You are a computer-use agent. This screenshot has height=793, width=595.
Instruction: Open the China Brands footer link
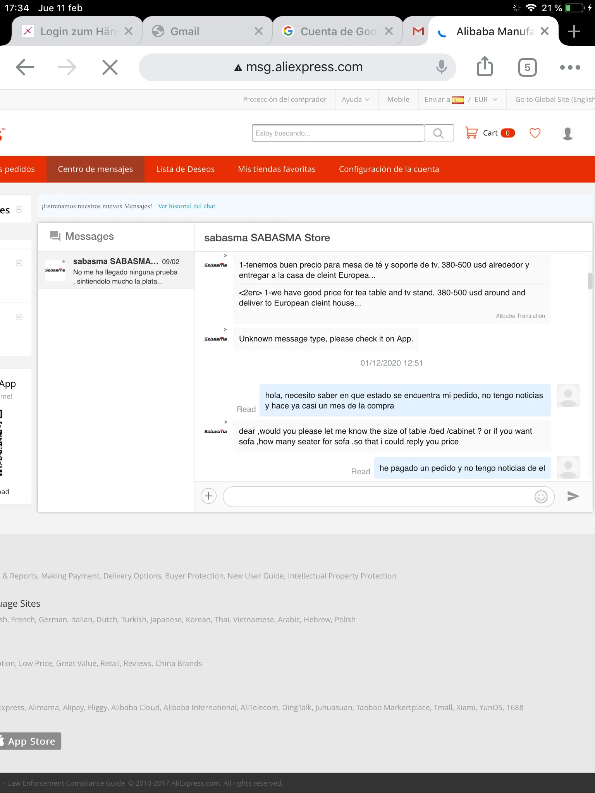[179, 663]
